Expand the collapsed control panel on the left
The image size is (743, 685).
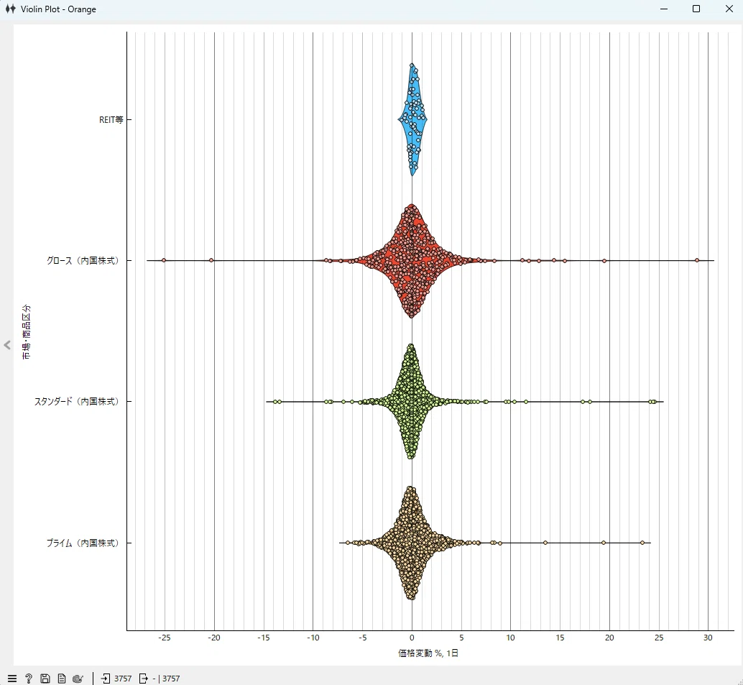point(7,345)
